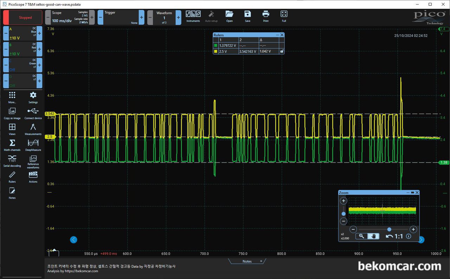The image size is (450, 279).
Task: Decrease Channel B range with minus
Action: (x=6, y=49)
